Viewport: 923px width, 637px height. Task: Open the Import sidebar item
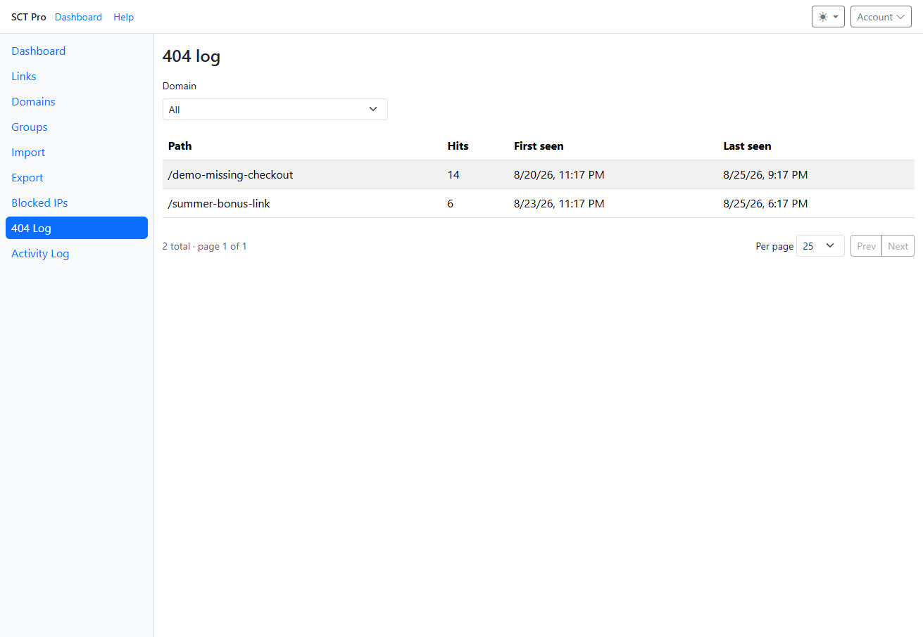pyautogui.click(x=77, y=152)
